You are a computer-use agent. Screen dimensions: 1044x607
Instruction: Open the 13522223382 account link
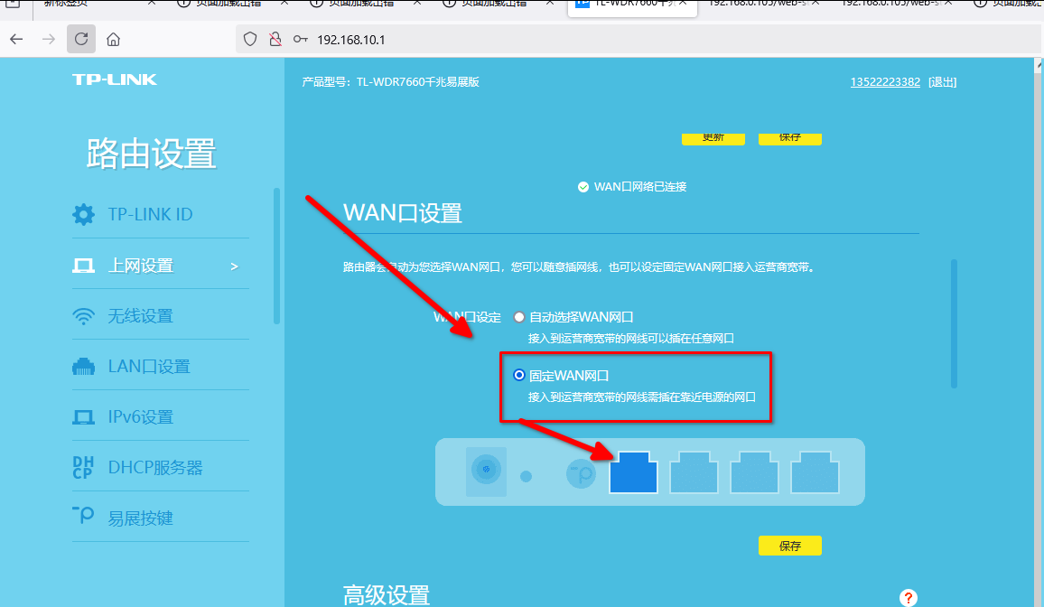(885, 82)
